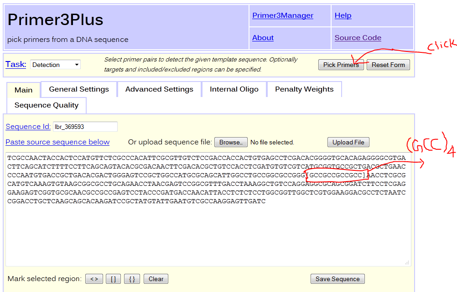Click the Save Sequence button
Screen dimensions: 457x292
coord(338,279)
